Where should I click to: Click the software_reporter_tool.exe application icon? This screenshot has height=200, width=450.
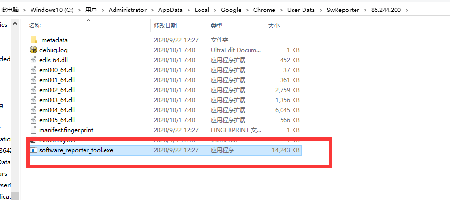[x=33, y=150]
